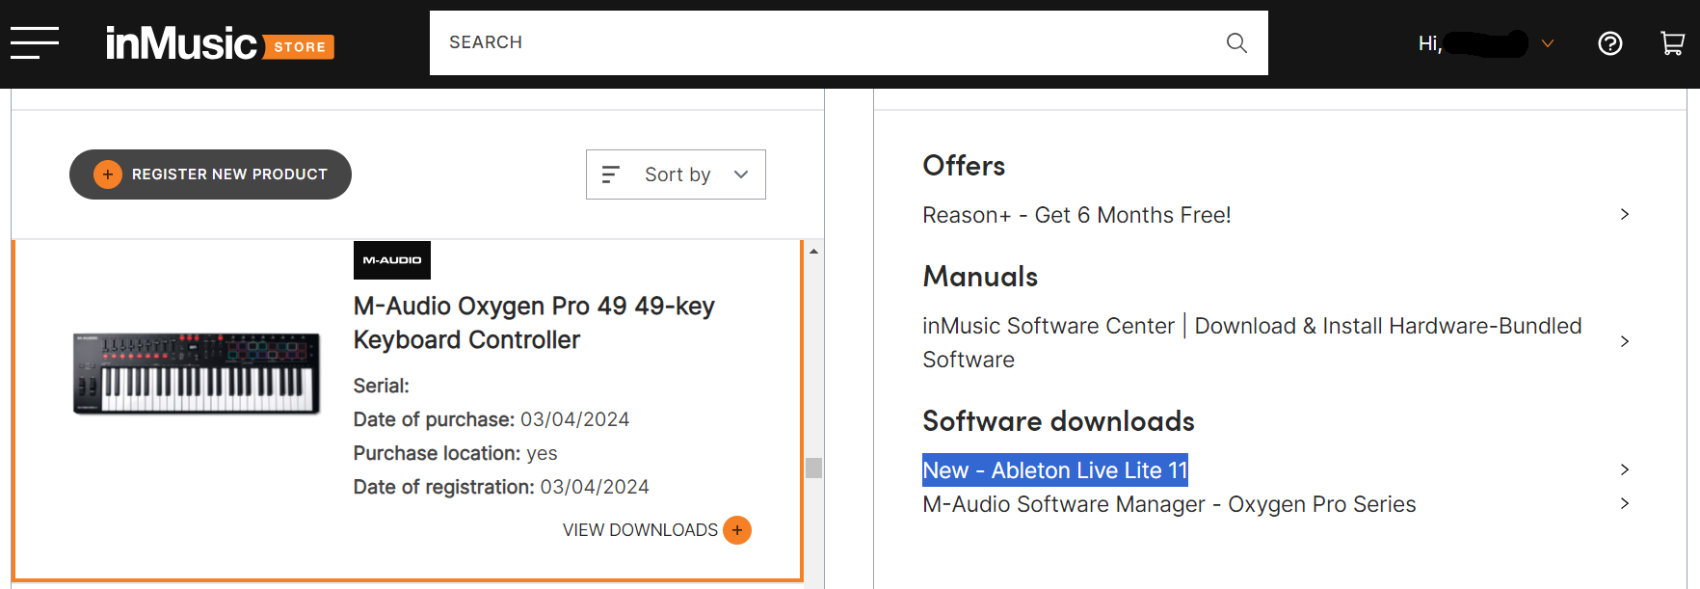Click the orange plus beside VIEW DOWNLOADS

pos(737,530)
